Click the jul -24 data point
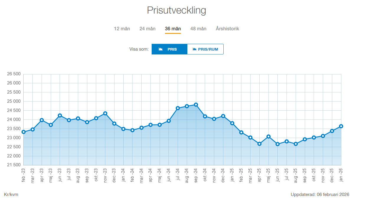Image resolution: width=365 pixels, height=201 pixels. click(x=178, y=108)
